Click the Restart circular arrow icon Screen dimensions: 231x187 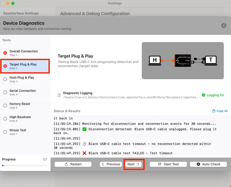pyautogui.click(x=66, y=164)
